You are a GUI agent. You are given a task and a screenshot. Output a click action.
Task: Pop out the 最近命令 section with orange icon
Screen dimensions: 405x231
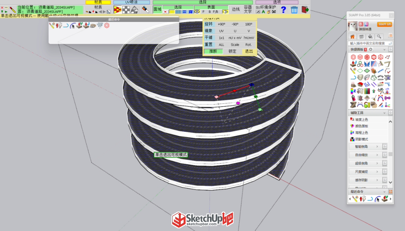point(390,192)
